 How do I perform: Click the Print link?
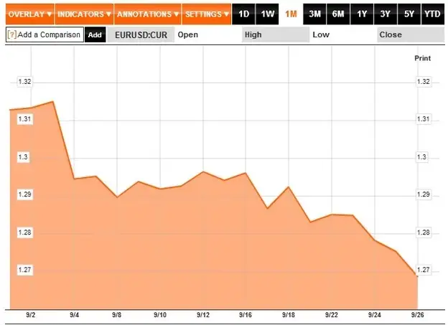[423, 58]
